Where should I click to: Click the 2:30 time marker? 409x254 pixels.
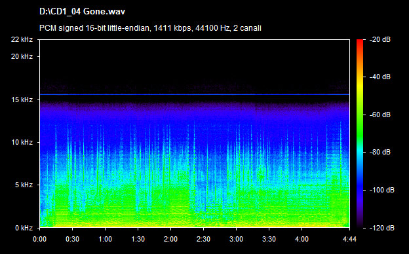203,239
